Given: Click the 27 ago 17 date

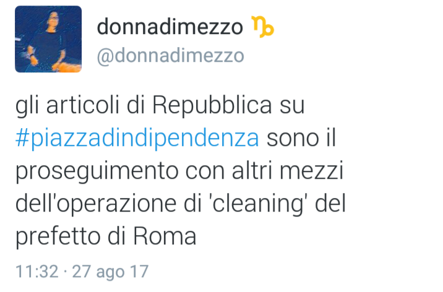Looking at the screenshot, I should (x=110, y=272).
